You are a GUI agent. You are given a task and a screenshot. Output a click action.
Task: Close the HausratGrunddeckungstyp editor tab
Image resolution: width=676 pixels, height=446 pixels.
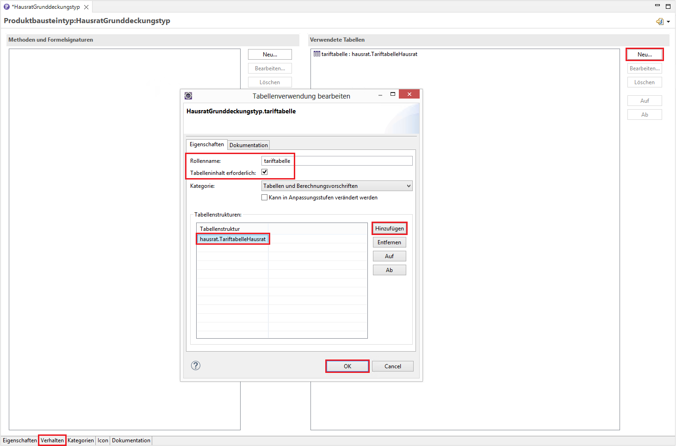(86, 7)
